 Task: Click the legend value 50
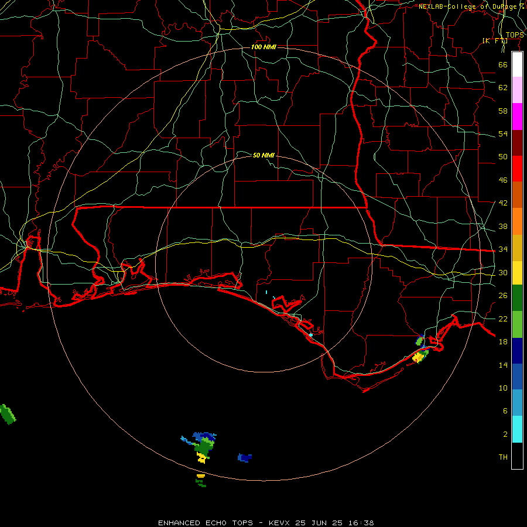503,157
